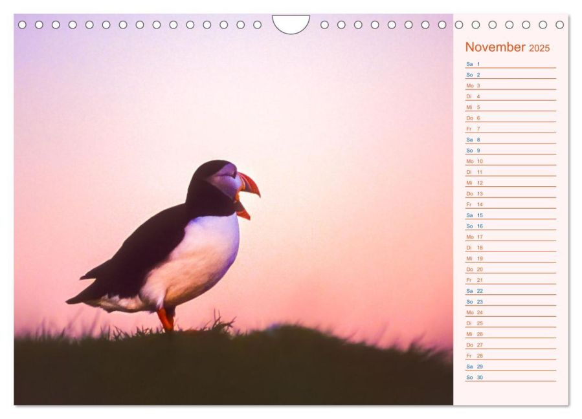
Task: Click the 2025 year label
Action: tap(539, 48)
